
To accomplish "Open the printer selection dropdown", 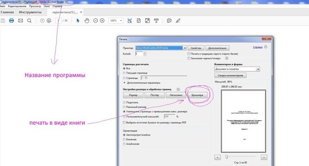I will pyautogui.click(x=185, y=48).
